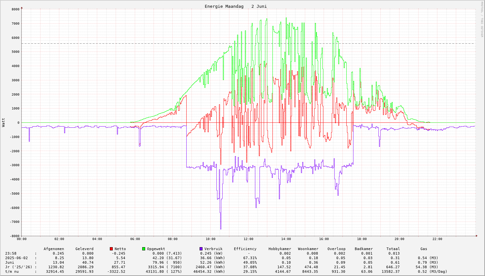Click the purple Verbruik legend swatch

click(x=201, y=249)
